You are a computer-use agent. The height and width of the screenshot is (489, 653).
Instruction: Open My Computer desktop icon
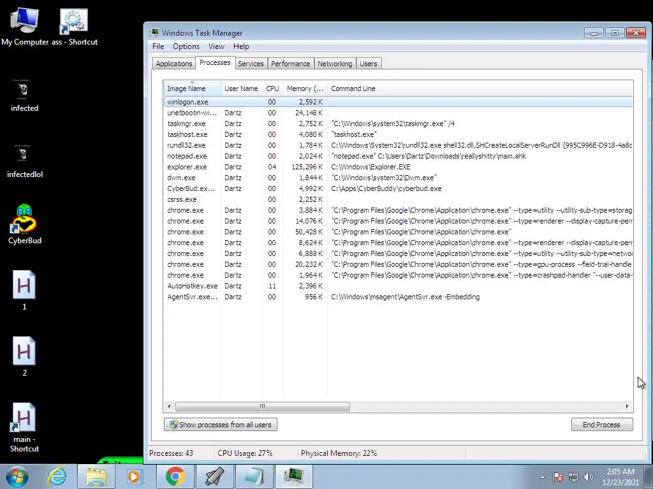click(x=24, y=26)
